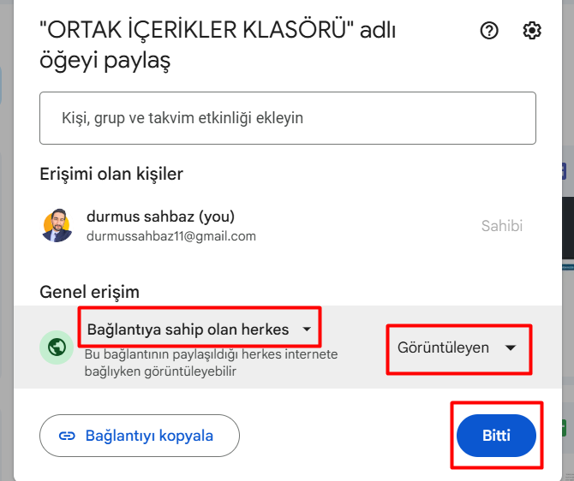The image size is (574, 481).
Task: Click blue file icon behind dialog edge
Action: click(565, 171)
